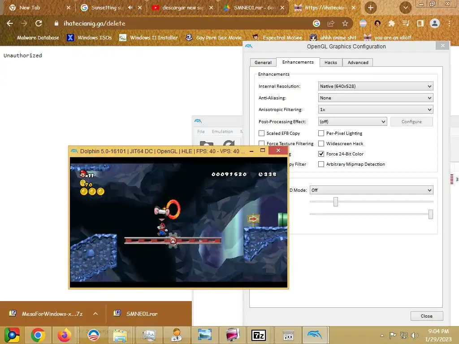This screenshot has height=344, width=459.
Task: Open Emulation menu in Dolphin main window
Action: click(222, 132)
